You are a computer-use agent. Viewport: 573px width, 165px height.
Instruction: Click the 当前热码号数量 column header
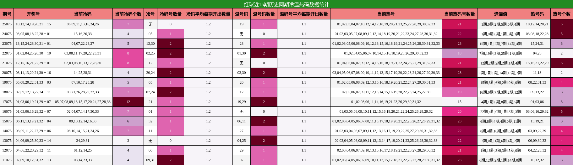tap(460, 14)
